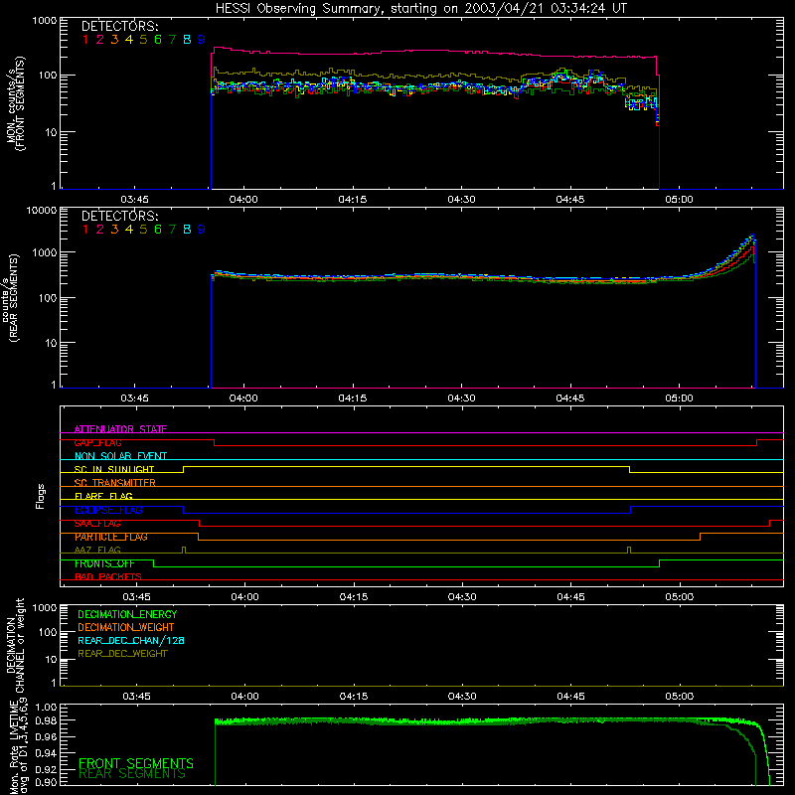This screenshot has height=795, width=795.
Task: Click detector 4 in front segments legend
Action: pos(129,40)
